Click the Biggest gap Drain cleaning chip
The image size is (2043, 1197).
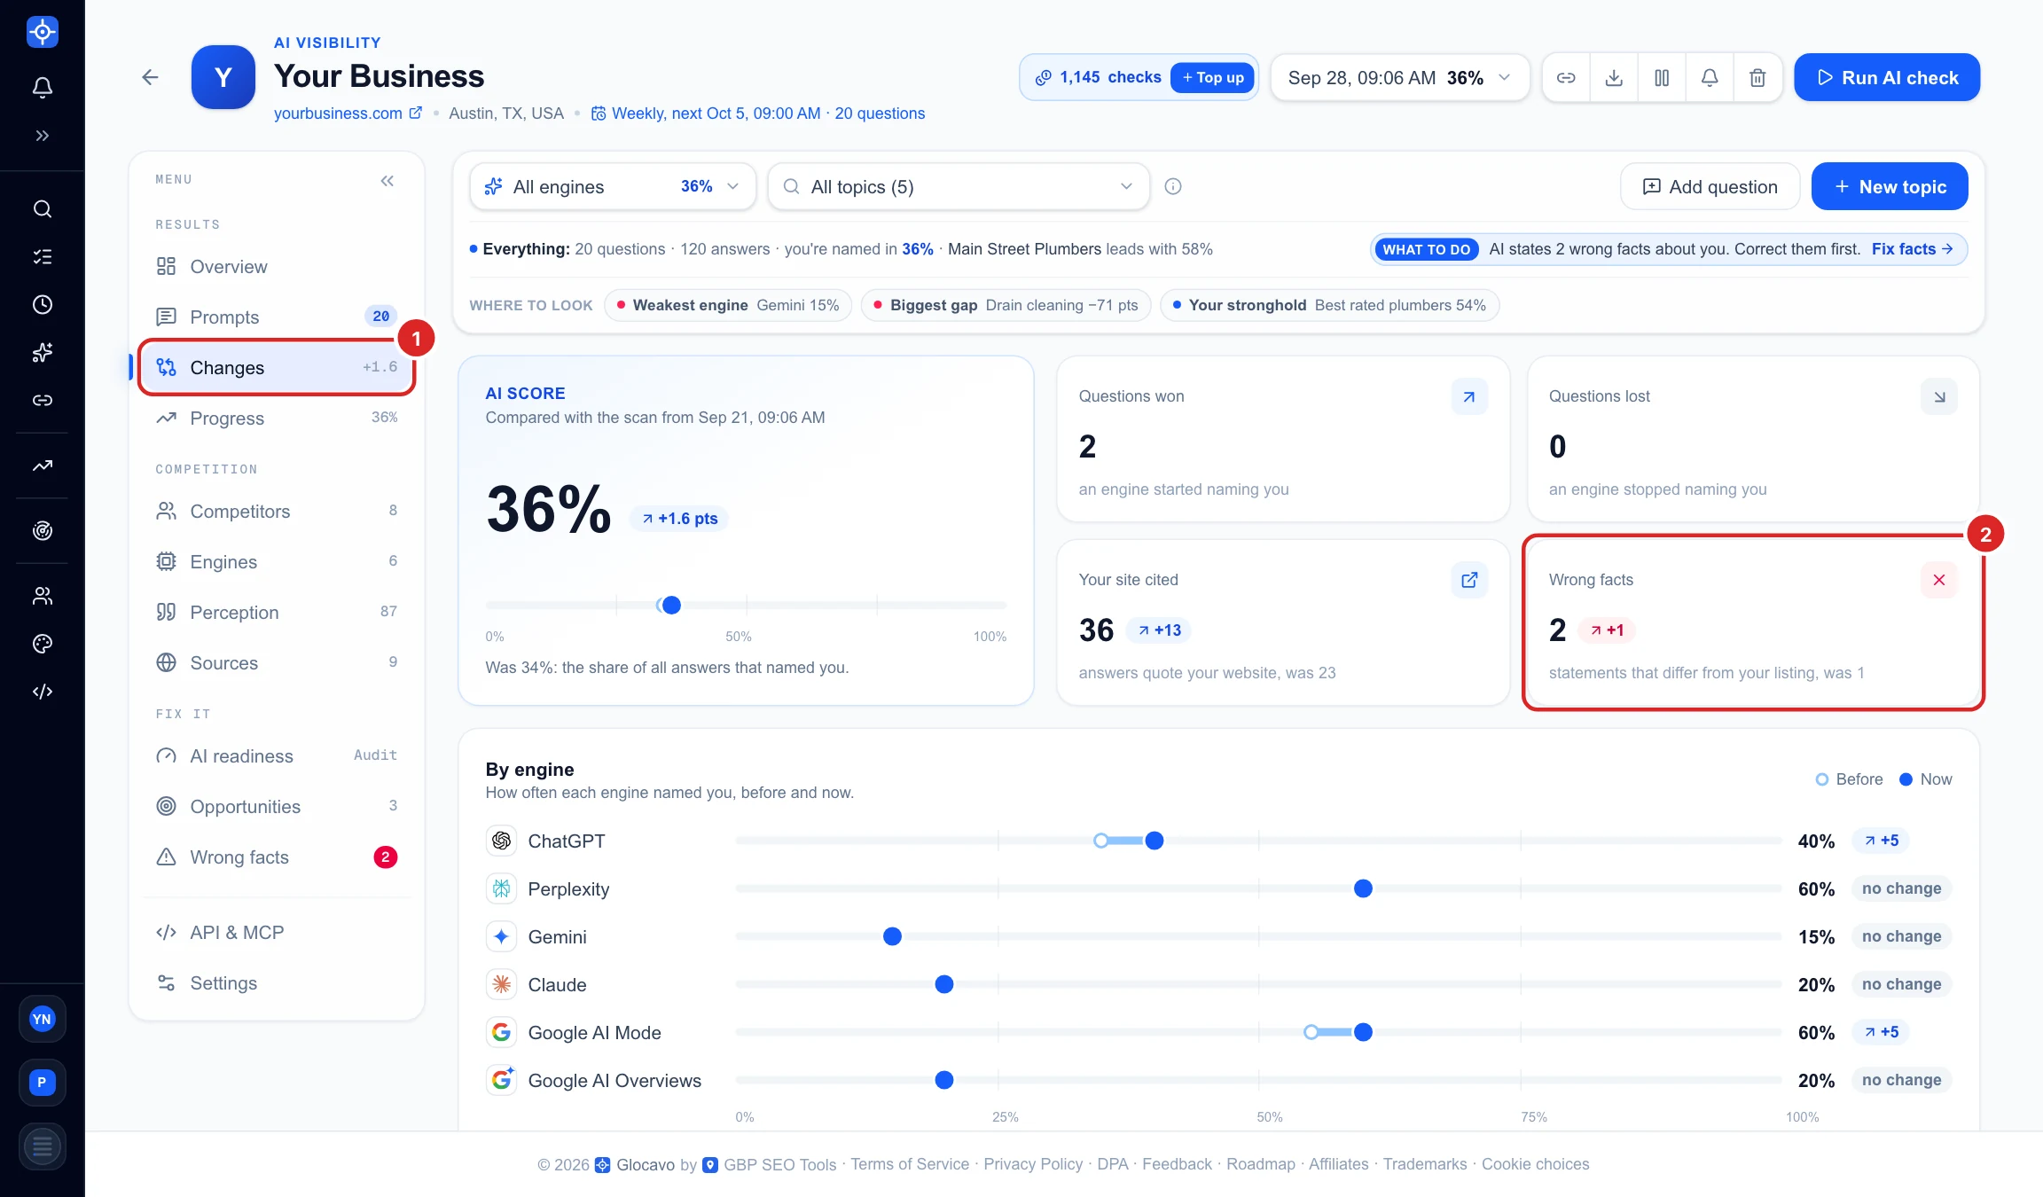tap(1006, 305)
